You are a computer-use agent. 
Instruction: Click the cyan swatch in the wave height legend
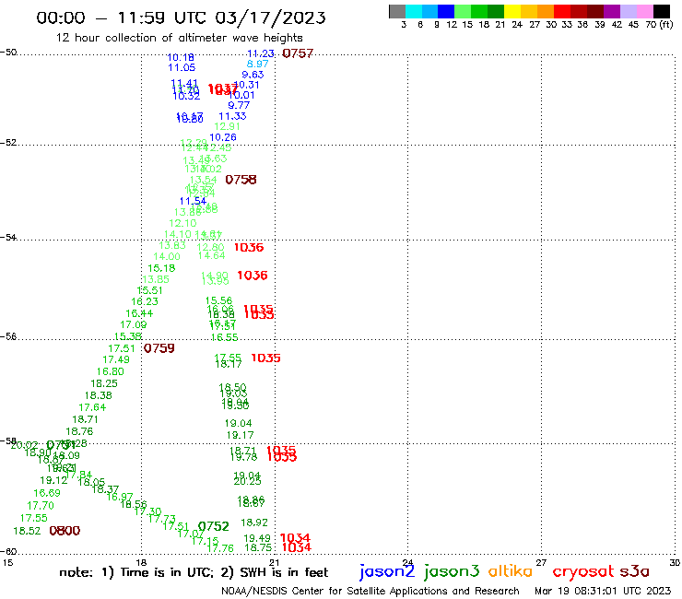[414, 11]
